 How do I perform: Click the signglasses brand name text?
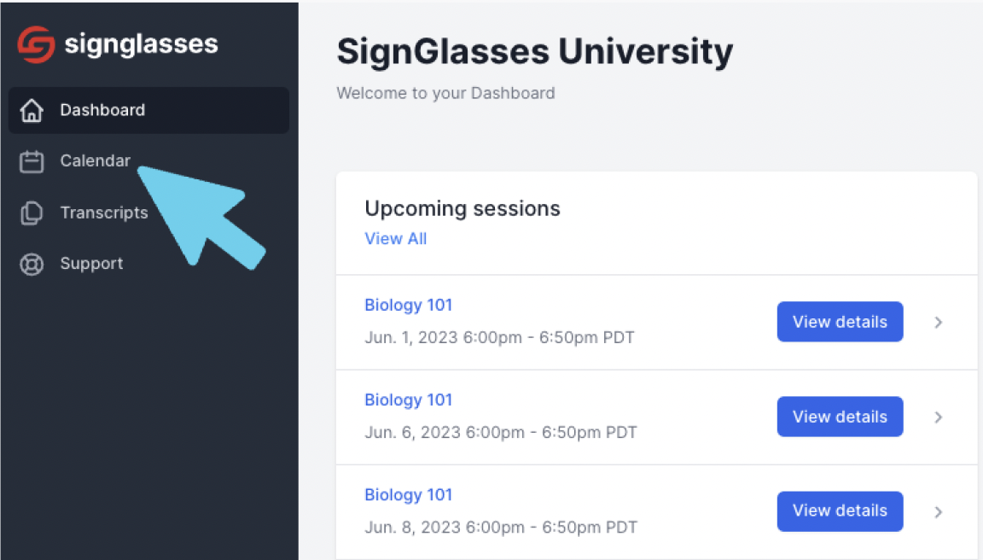[142, 45]
